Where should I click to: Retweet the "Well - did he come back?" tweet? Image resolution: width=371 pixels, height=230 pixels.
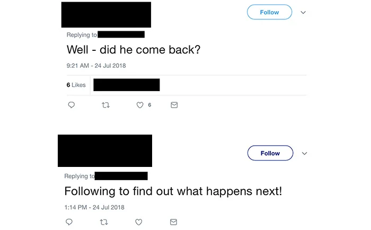point(105,105)
